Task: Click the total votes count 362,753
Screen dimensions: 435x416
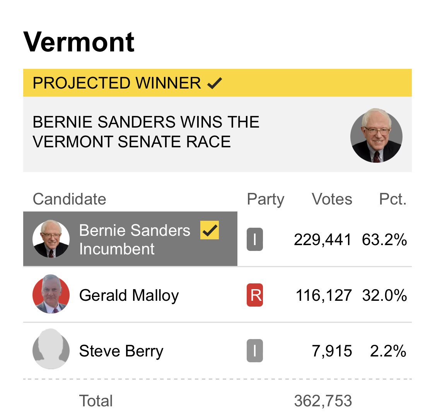Action: click(323, 401)
